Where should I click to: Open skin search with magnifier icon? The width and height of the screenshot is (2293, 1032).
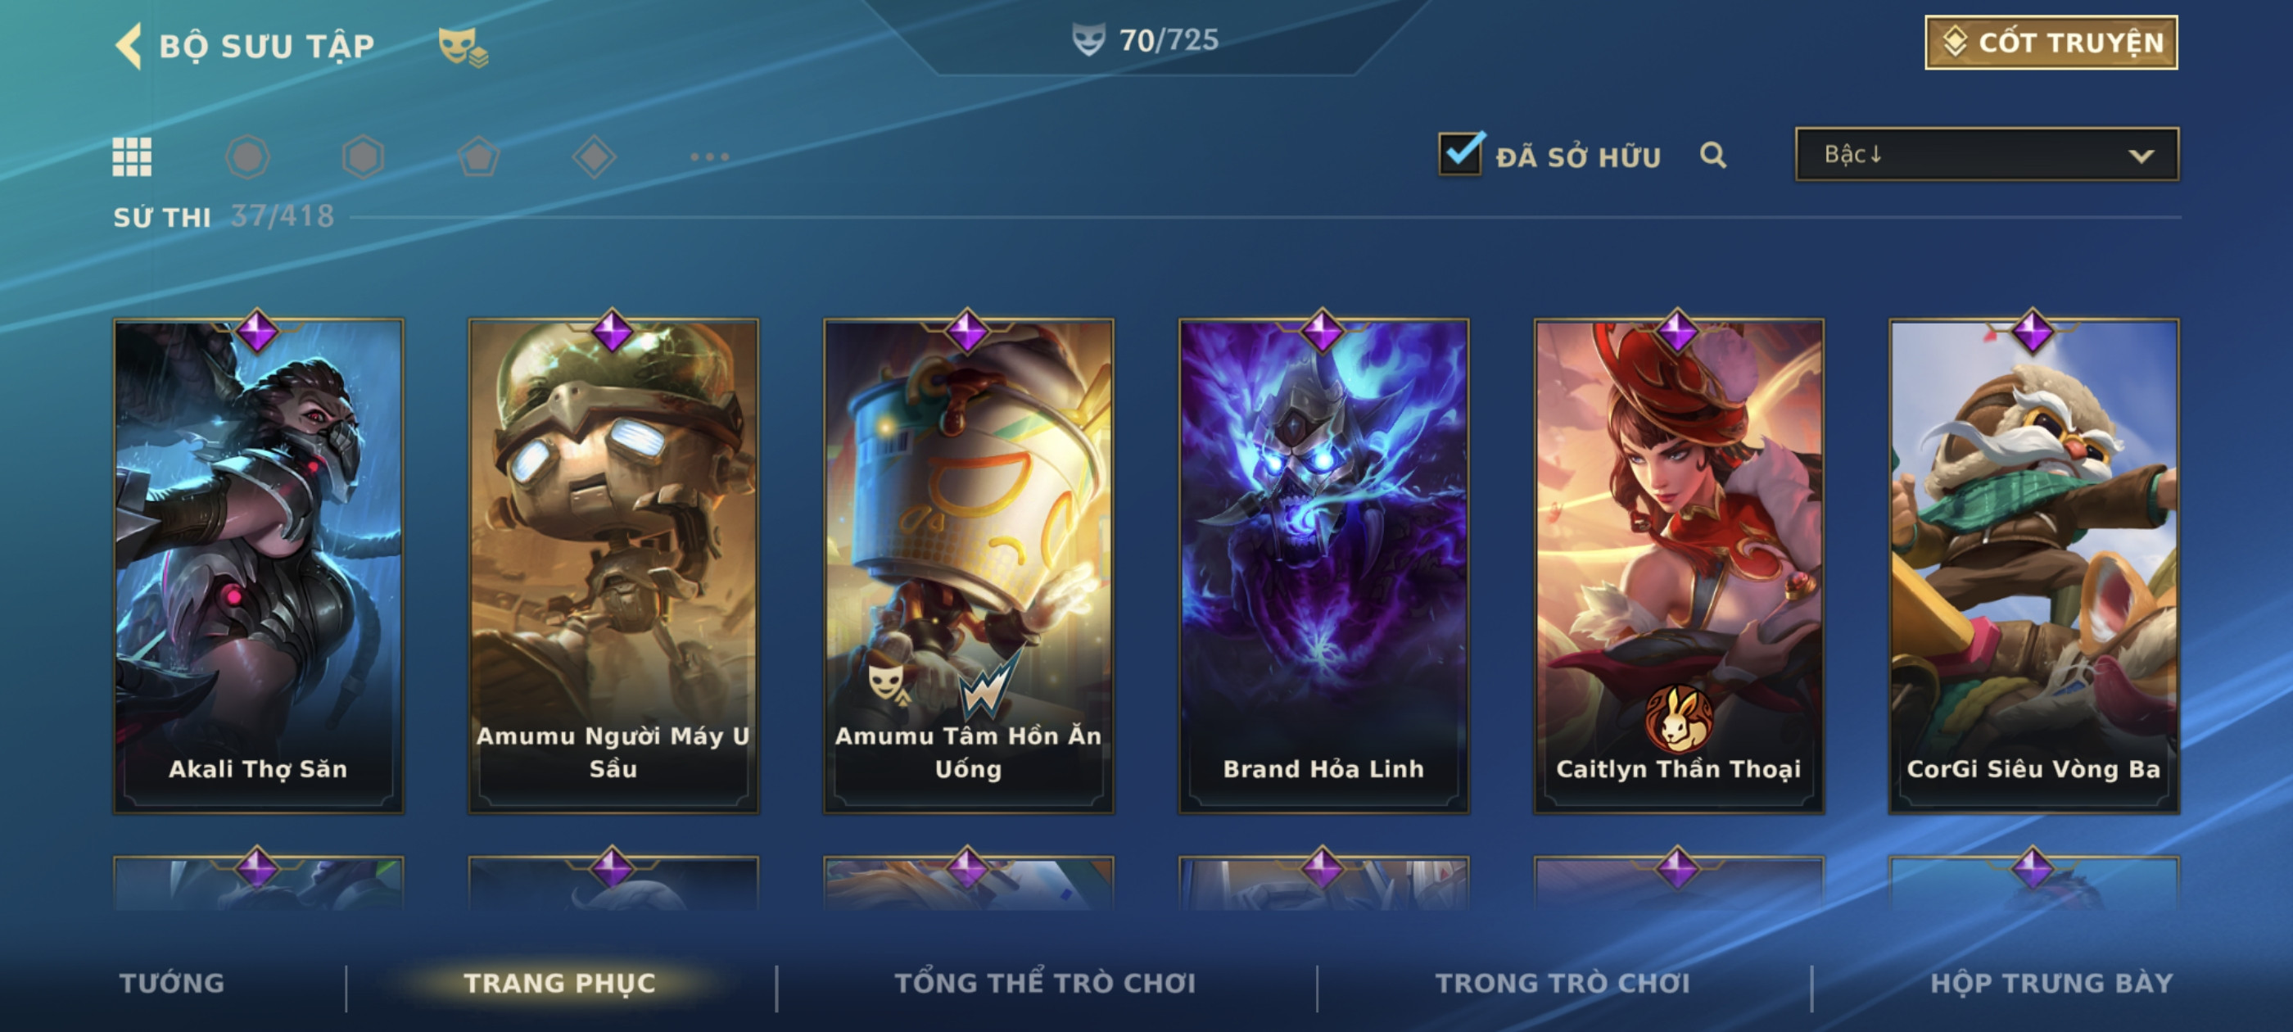click(x=1712, y=156)
